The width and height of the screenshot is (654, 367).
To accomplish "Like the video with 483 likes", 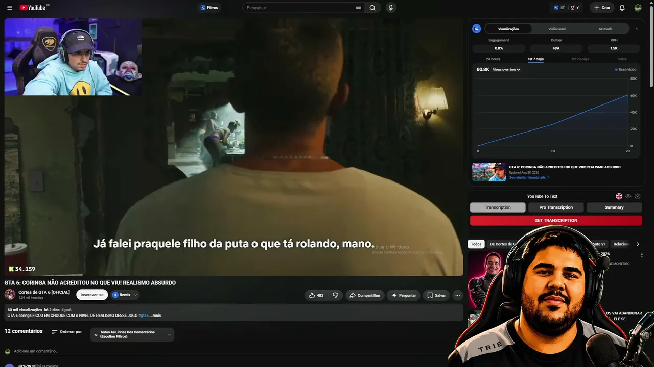I will (x=317, y=295).
